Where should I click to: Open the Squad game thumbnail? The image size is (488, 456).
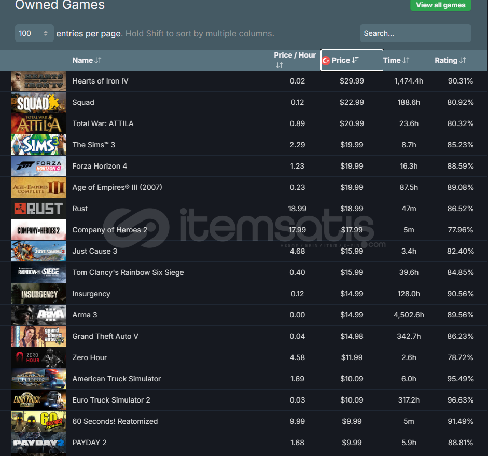(38, 102)
